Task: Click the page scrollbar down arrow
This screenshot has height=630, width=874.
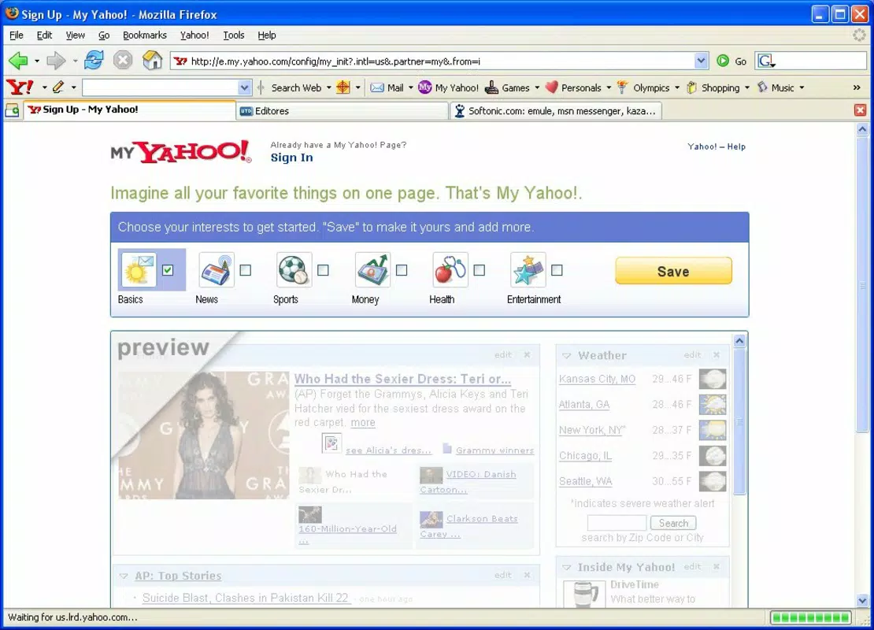Action: (862, 600)
